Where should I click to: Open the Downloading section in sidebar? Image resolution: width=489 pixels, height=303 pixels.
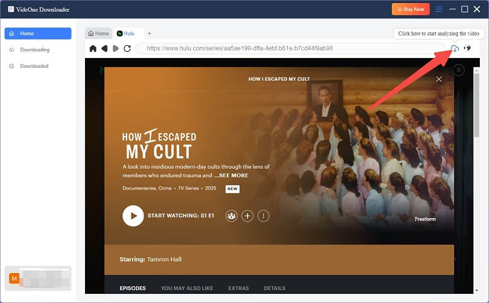pos(34,49)
